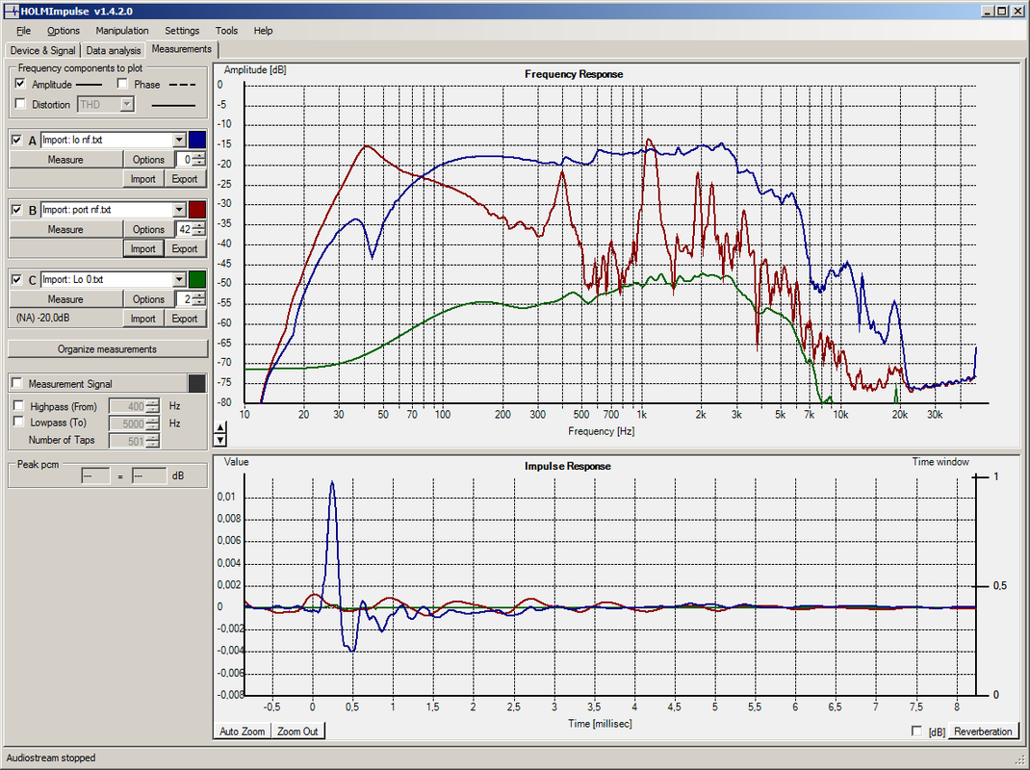
Task: Tick the Lowpass (To) checkbox
Action: [19, 423]
